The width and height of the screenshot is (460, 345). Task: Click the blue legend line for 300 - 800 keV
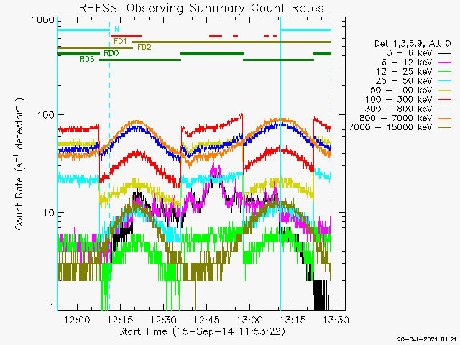(445, 109)
